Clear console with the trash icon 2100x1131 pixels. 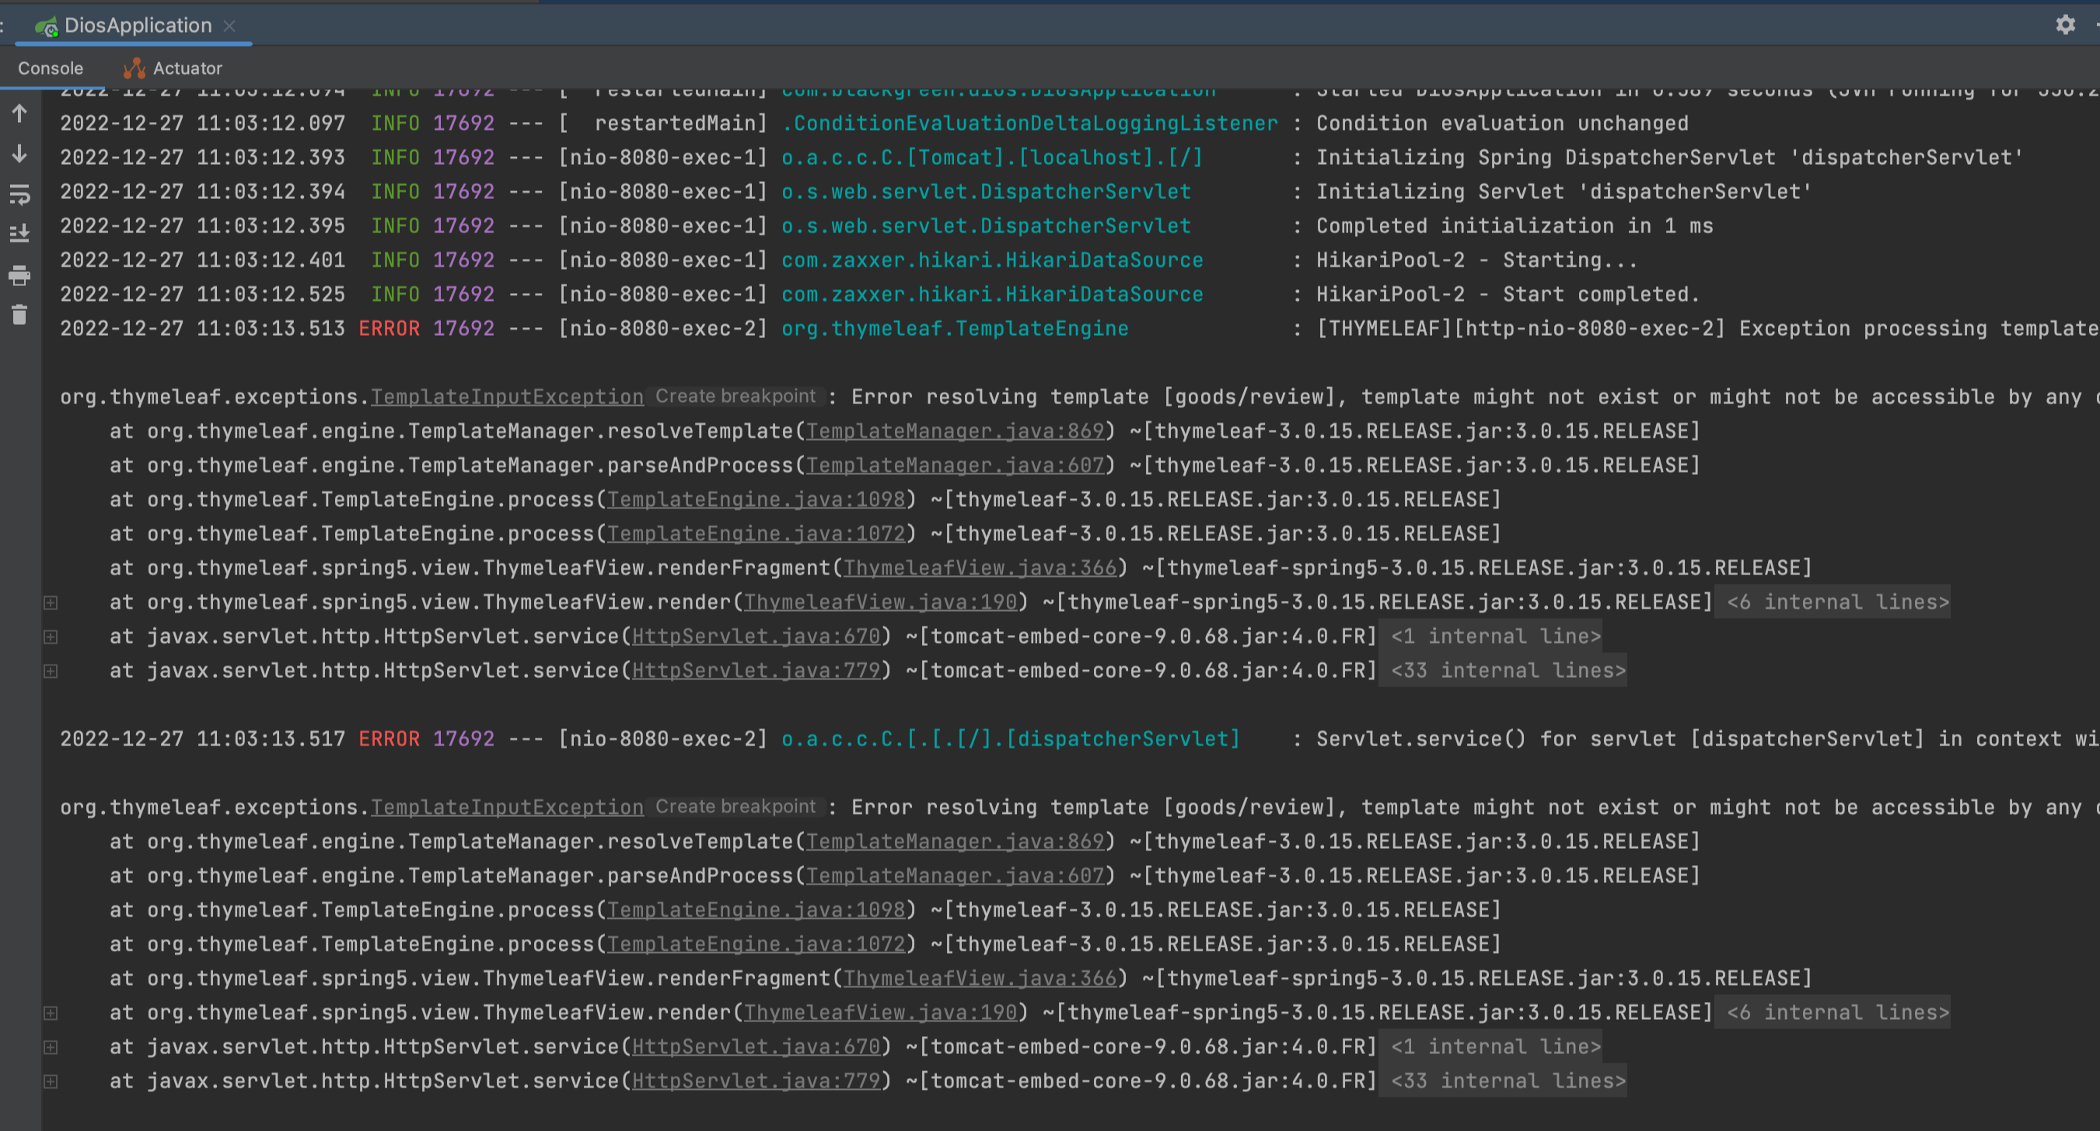[19, 315]
